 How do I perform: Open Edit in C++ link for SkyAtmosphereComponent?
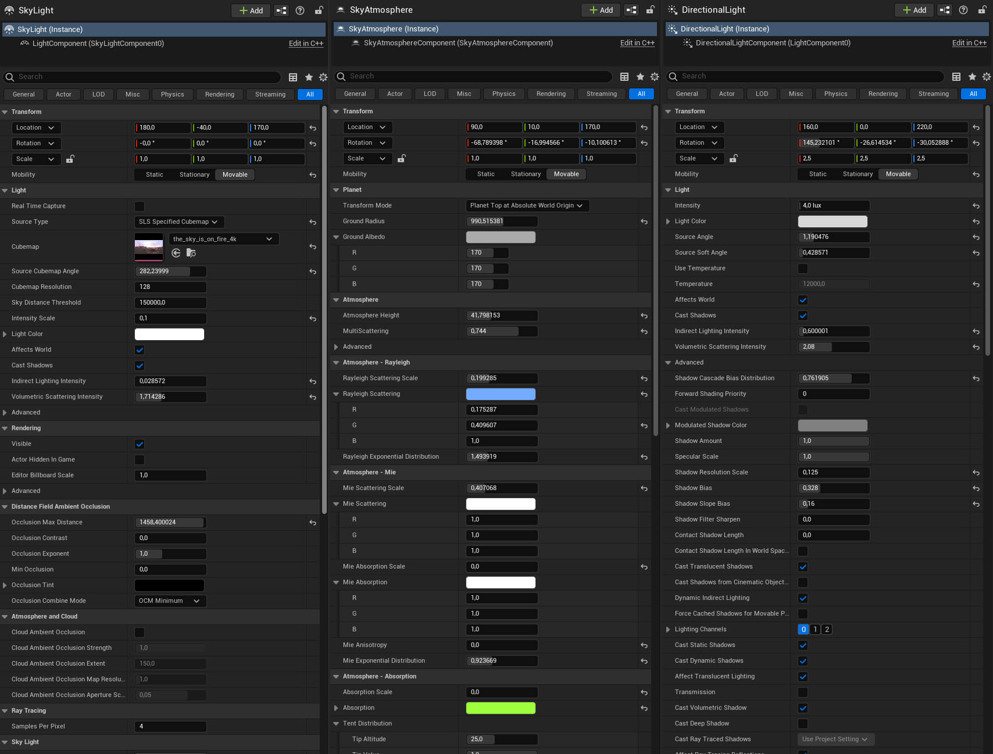tap(637, 43)
